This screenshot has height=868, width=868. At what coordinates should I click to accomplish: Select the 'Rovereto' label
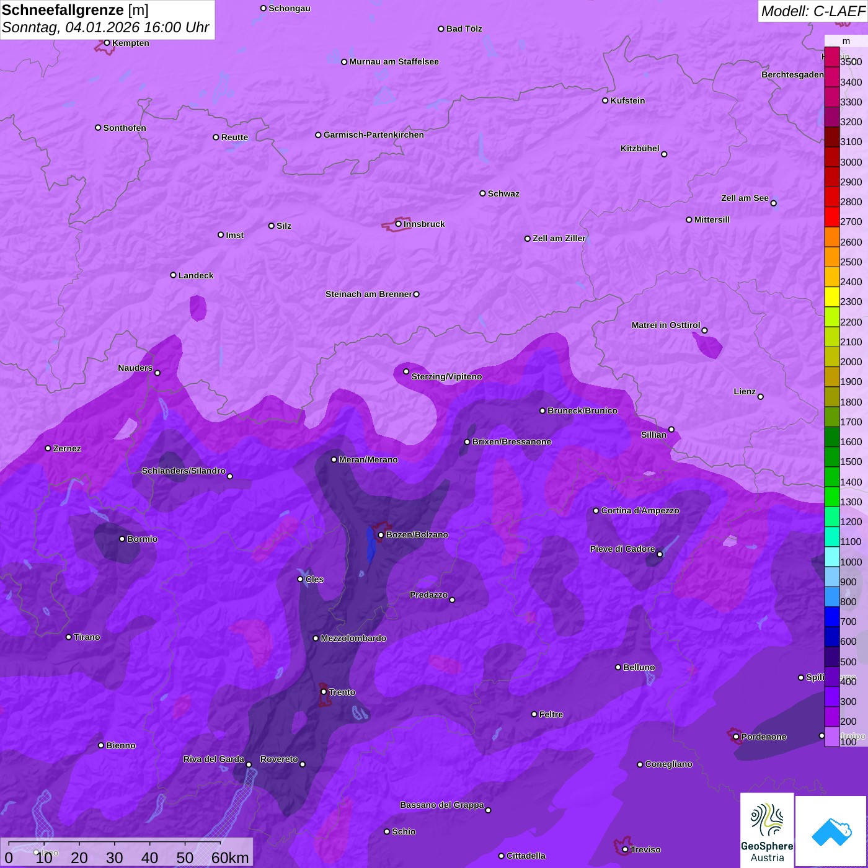pos(279,759)
